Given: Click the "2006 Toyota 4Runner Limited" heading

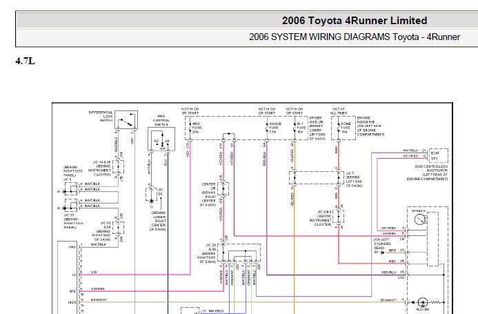Looking at the screenshot, I should click(355, 21).
